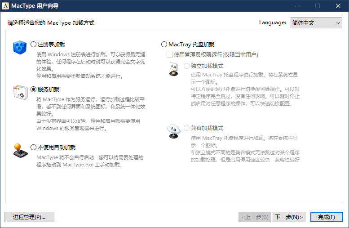Close the MacType wizard window
The width and height of the screenshot is (349, 228).
[338, 6]
